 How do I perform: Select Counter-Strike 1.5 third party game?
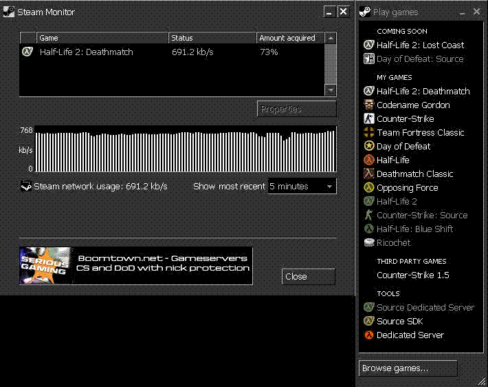(412, 275)
